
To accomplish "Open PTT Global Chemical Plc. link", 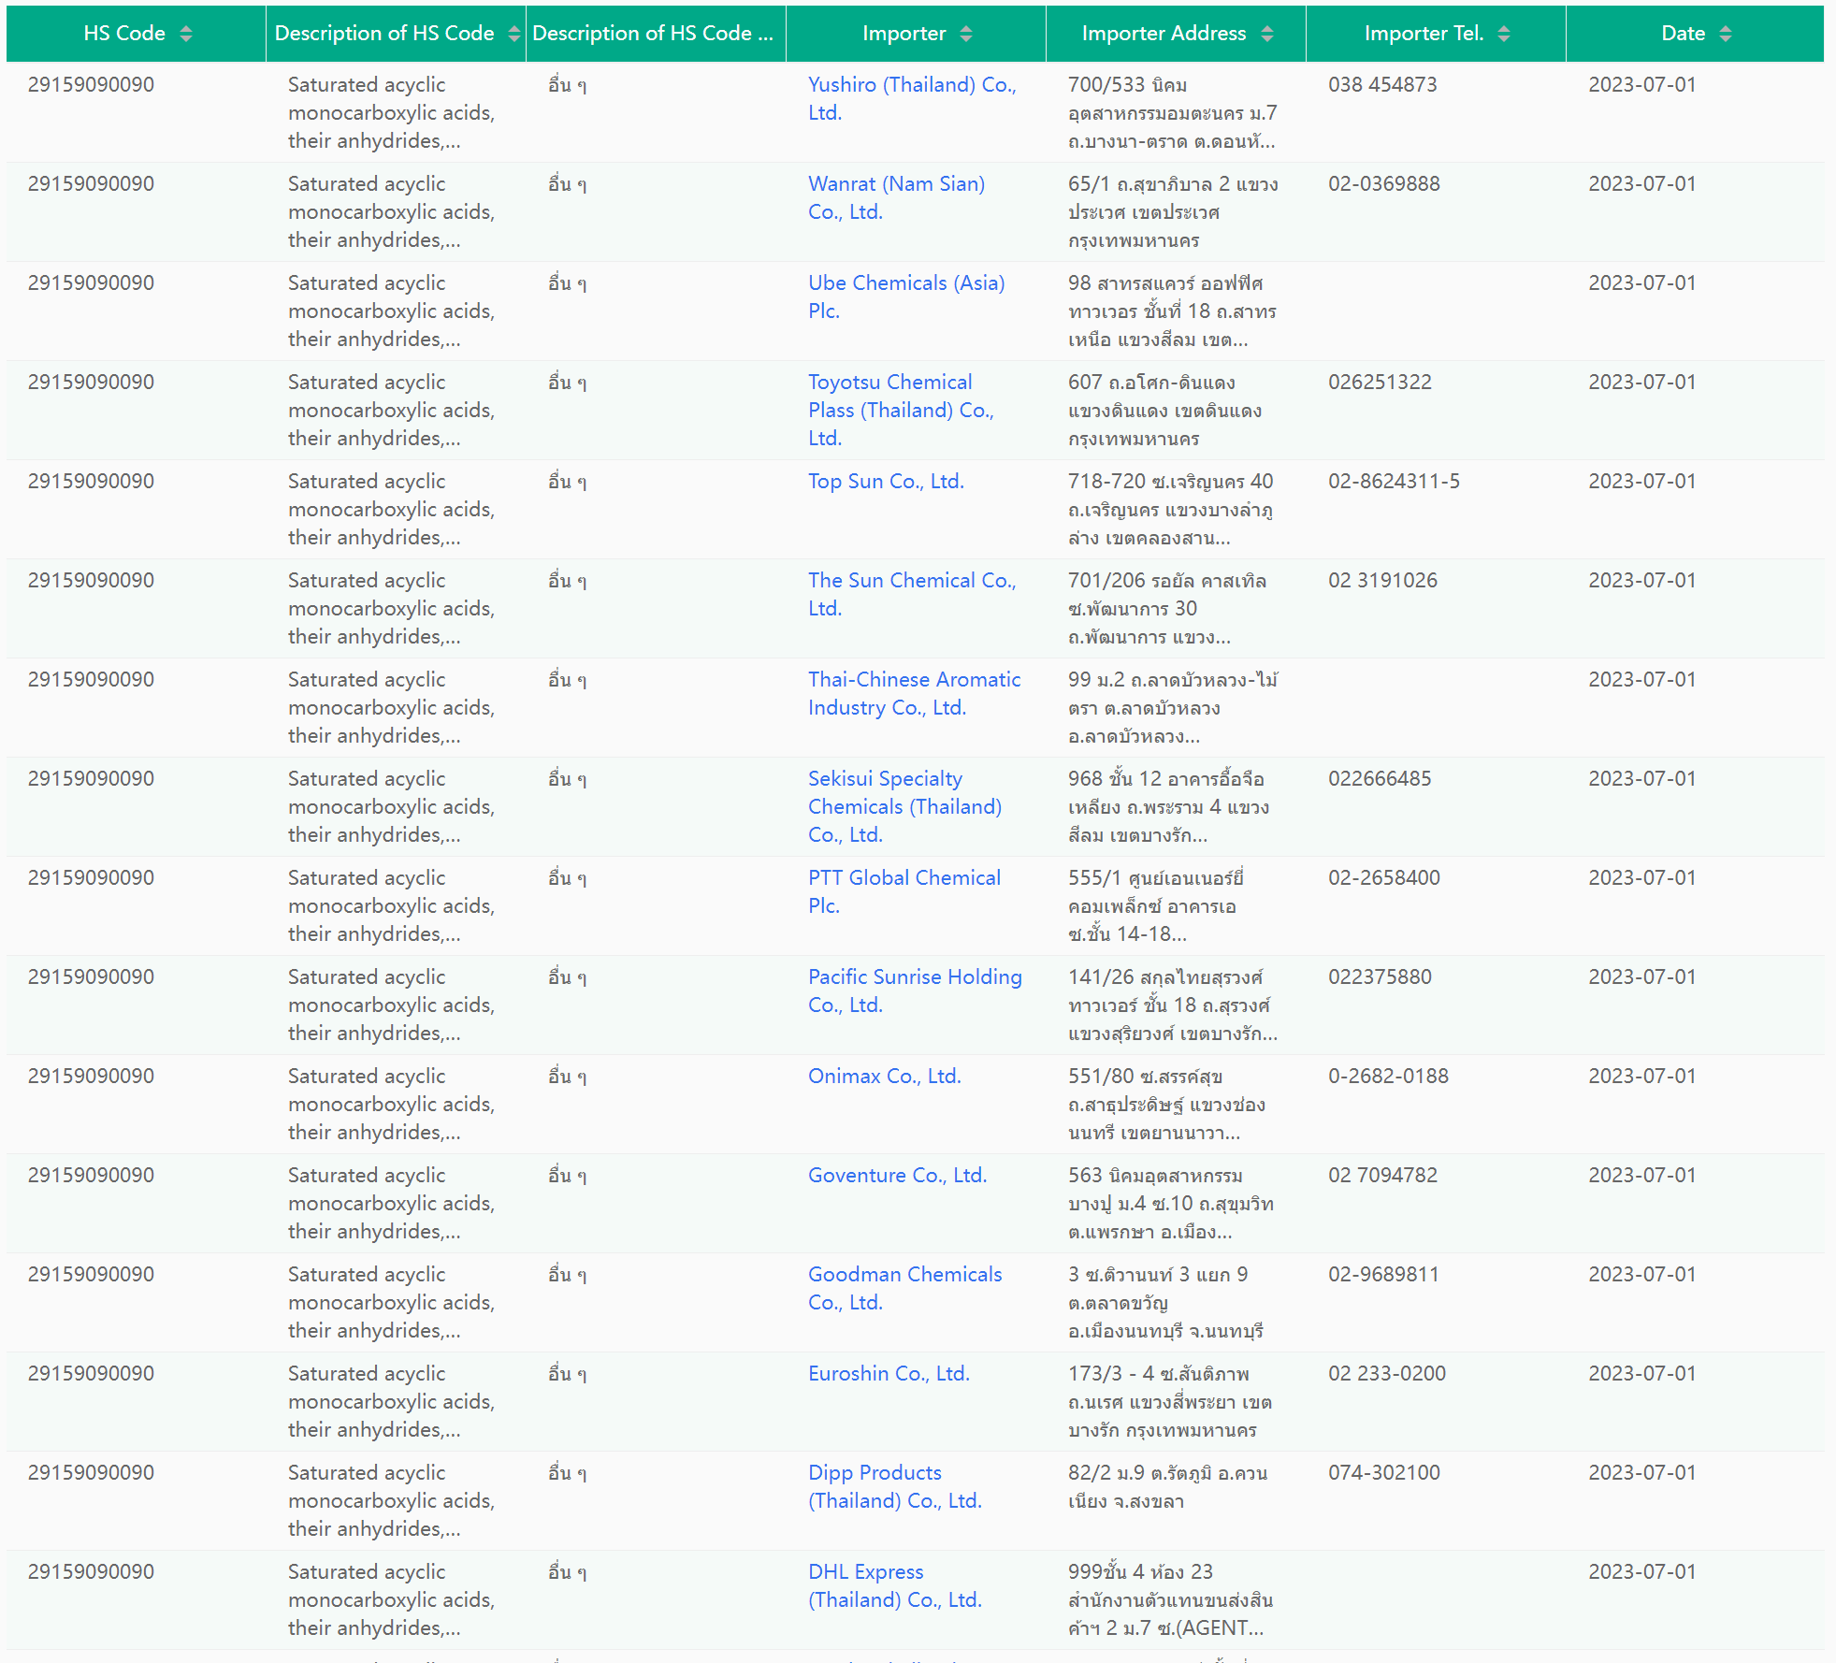I will click(904, 891).
